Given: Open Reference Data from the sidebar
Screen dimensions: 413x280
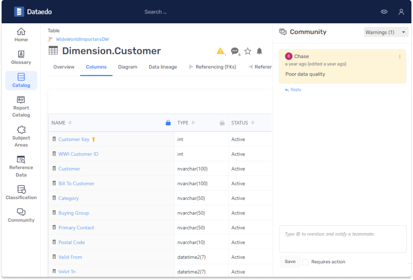Looking at the screenshot, I should (x=21, y=166).
